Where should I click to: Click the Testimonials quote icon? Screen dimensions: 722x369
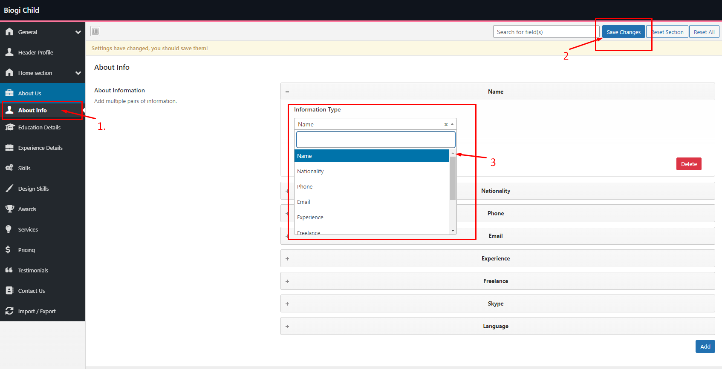pyautogui.click(x=9, y=270)
